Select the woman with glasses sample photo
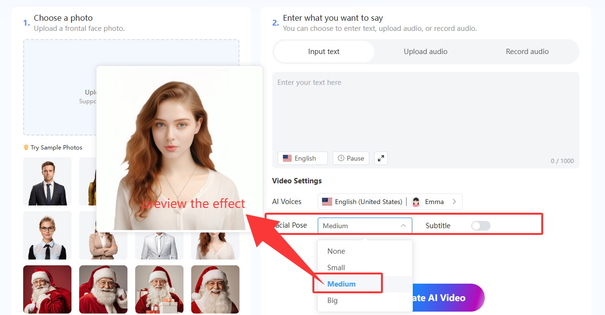Screen dimensions: 605x315 47,235
